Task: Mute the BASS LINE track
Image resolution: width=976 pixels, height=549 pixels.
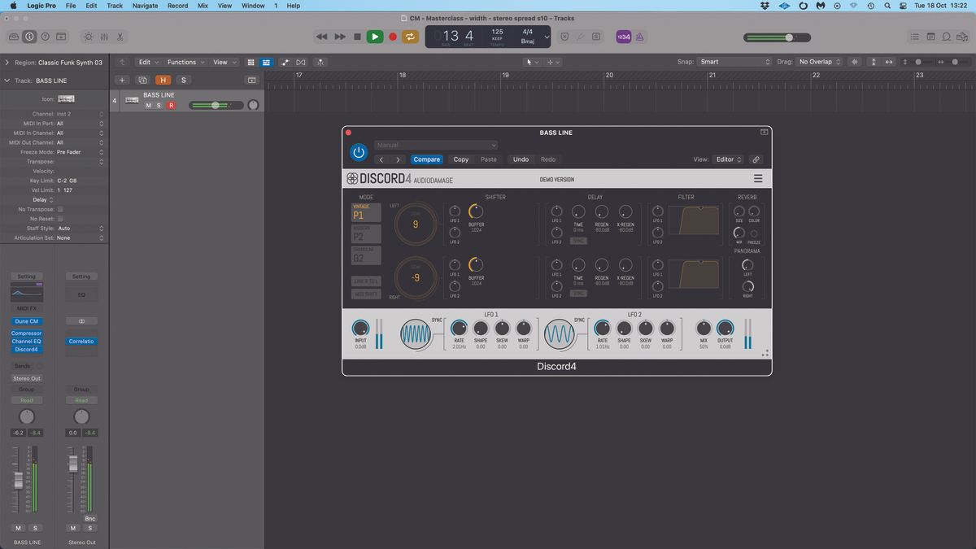Action: coord(148,105)
